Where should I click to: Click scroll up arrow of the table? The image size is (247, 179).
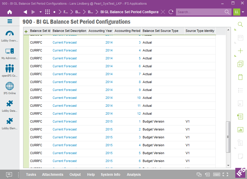pyautogui.click(x=228, y=30)
